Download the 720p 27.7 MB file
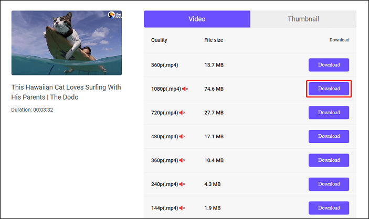369x219 pixels. pyautogui.click(x=329, y=113)
